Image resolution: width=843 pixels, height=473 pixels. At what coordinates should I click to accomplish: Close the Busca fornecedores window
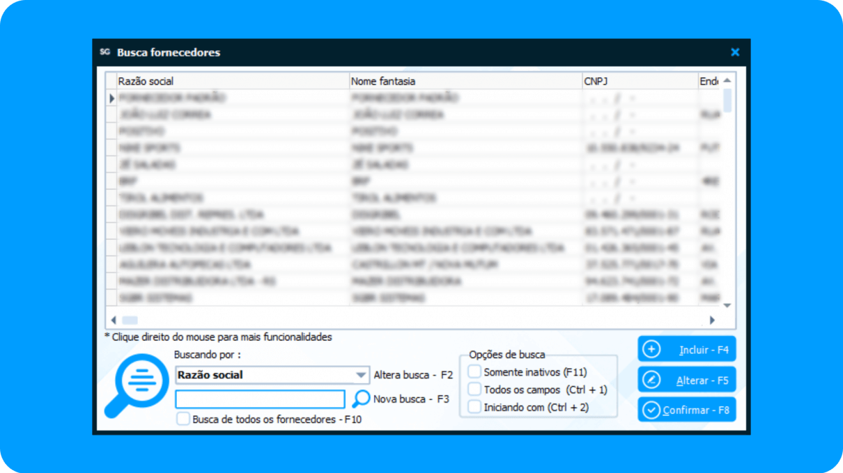[x=735, y=52]
